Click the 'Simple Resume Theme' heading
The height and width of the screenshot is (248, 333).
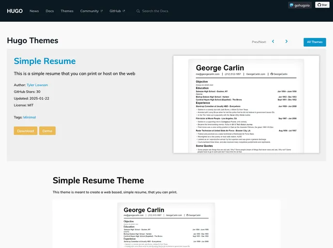tap(98, 180)
